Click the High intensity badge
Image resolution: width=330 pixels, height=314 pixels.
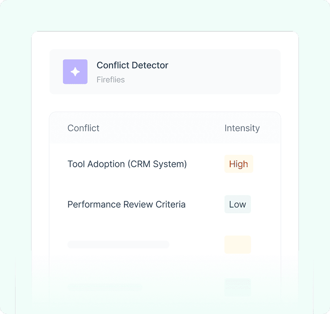pyautogui.click(x=239, y=164)
